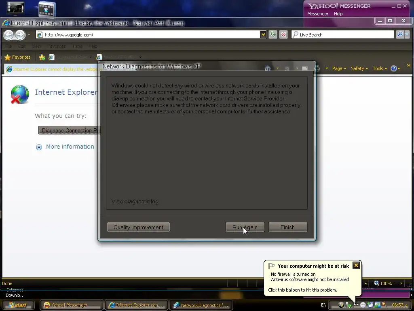Click Finish in Network Diagnostics dialog

click(x=288, y=227)
